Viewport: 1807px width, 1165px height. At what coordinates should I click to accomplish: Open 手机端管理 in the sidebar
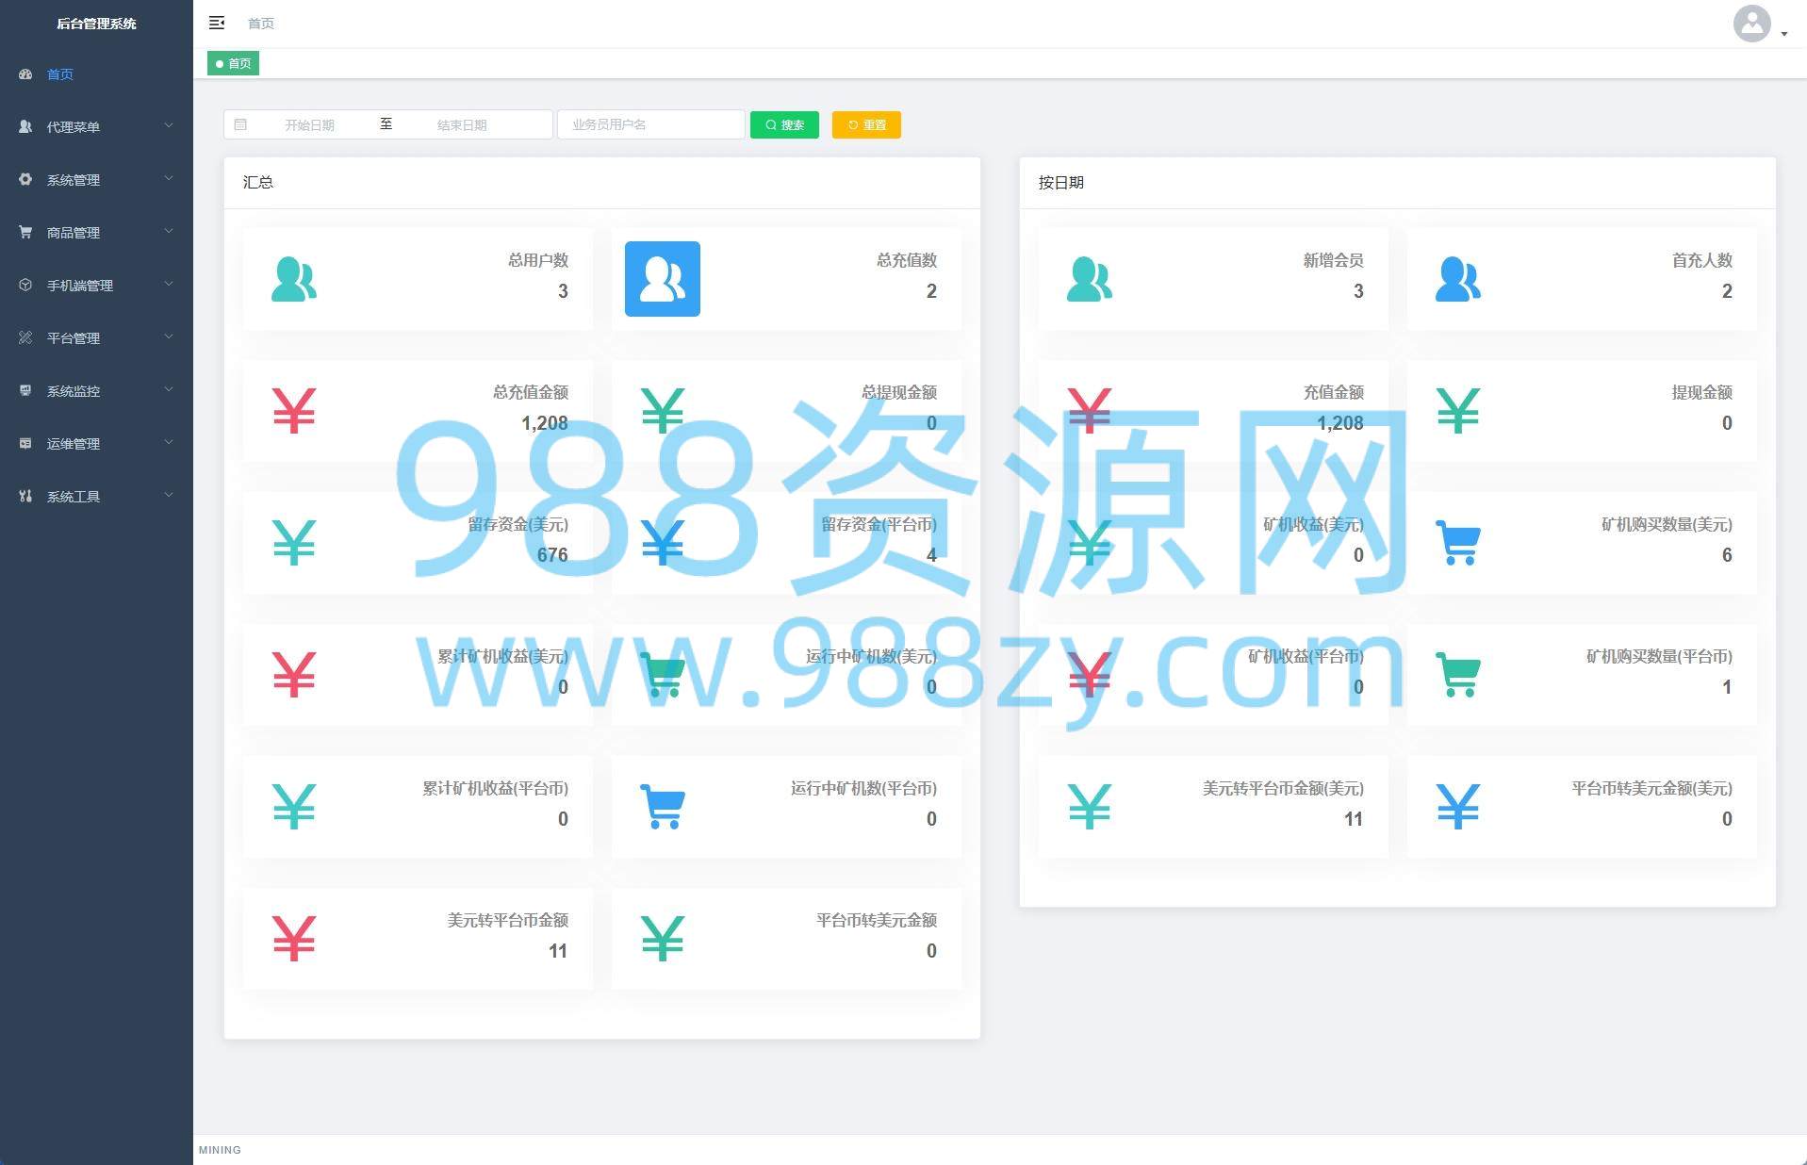(96, 285)
